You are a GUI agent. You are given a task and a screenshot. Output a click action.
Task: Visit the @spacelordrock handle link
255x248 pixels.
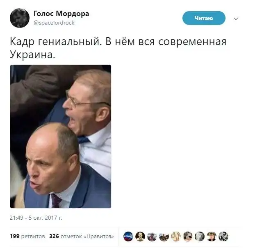(x=54, y=23)
